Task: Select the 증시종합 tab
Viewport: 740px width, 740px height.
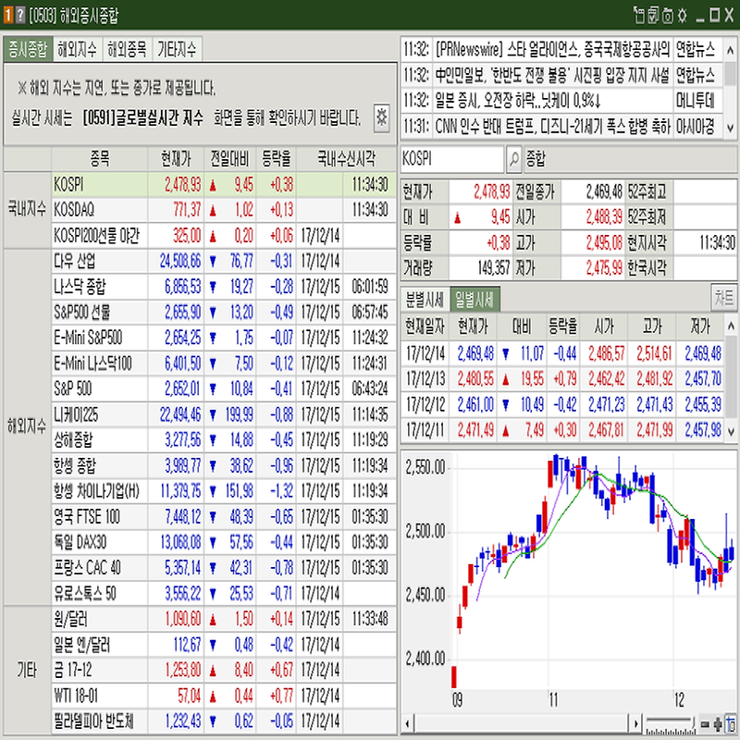Action: (29, 50)
